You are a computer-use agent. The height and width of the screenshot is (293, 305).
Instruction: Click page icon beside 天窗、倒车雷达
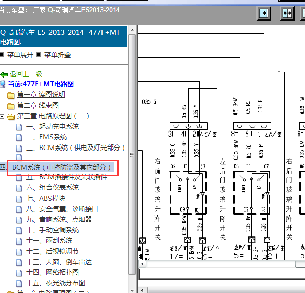(19, 262)
